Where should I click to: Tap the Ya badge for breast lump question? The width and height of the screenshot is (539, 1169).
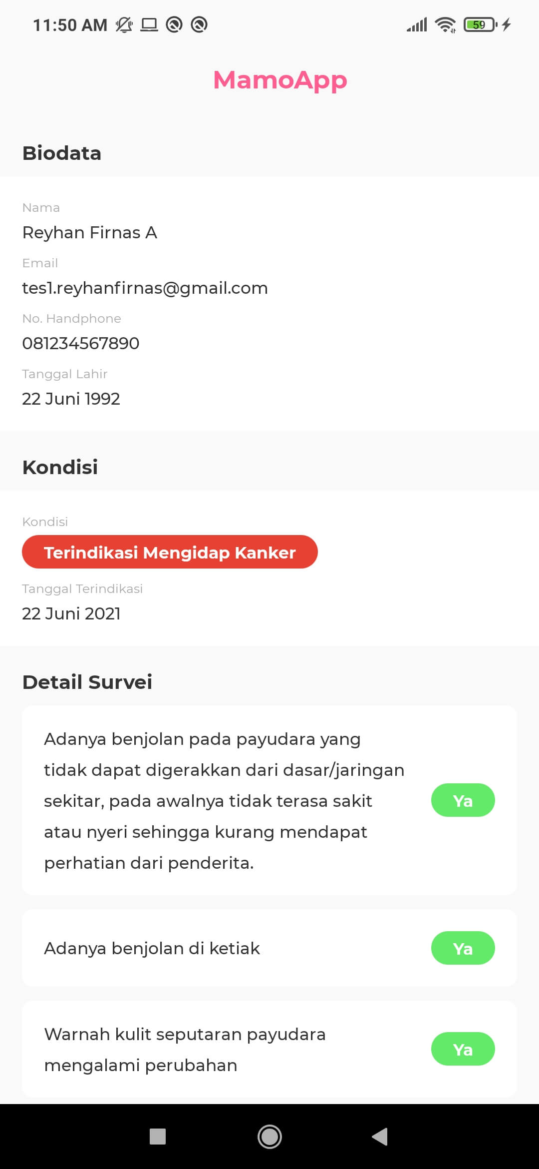(x=463, y=800)
